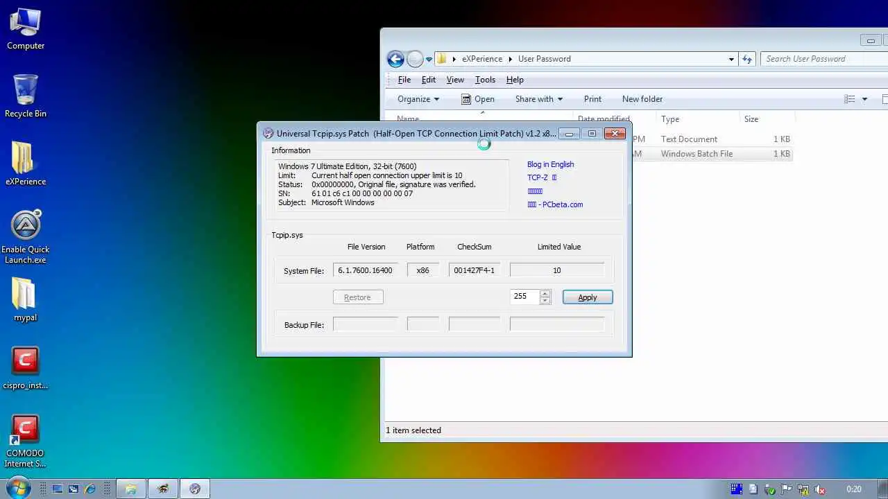888x499 pixels.
Task: Expand eXPerience breadcrumb arrow
Action: (x=511, y=59)
